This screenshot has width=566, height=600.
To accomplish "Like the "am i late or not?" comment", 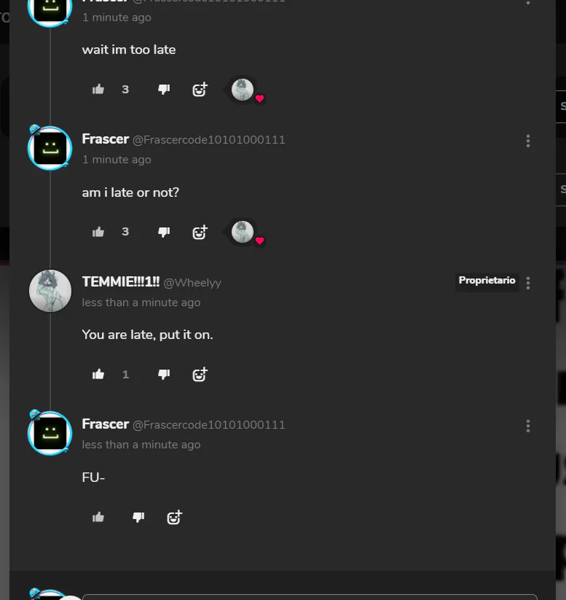I will point(98,232).
